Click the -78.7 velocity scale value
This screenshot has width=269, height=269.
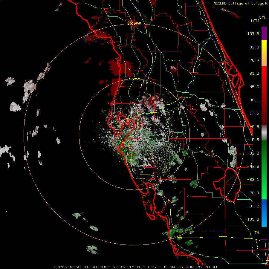253,193
